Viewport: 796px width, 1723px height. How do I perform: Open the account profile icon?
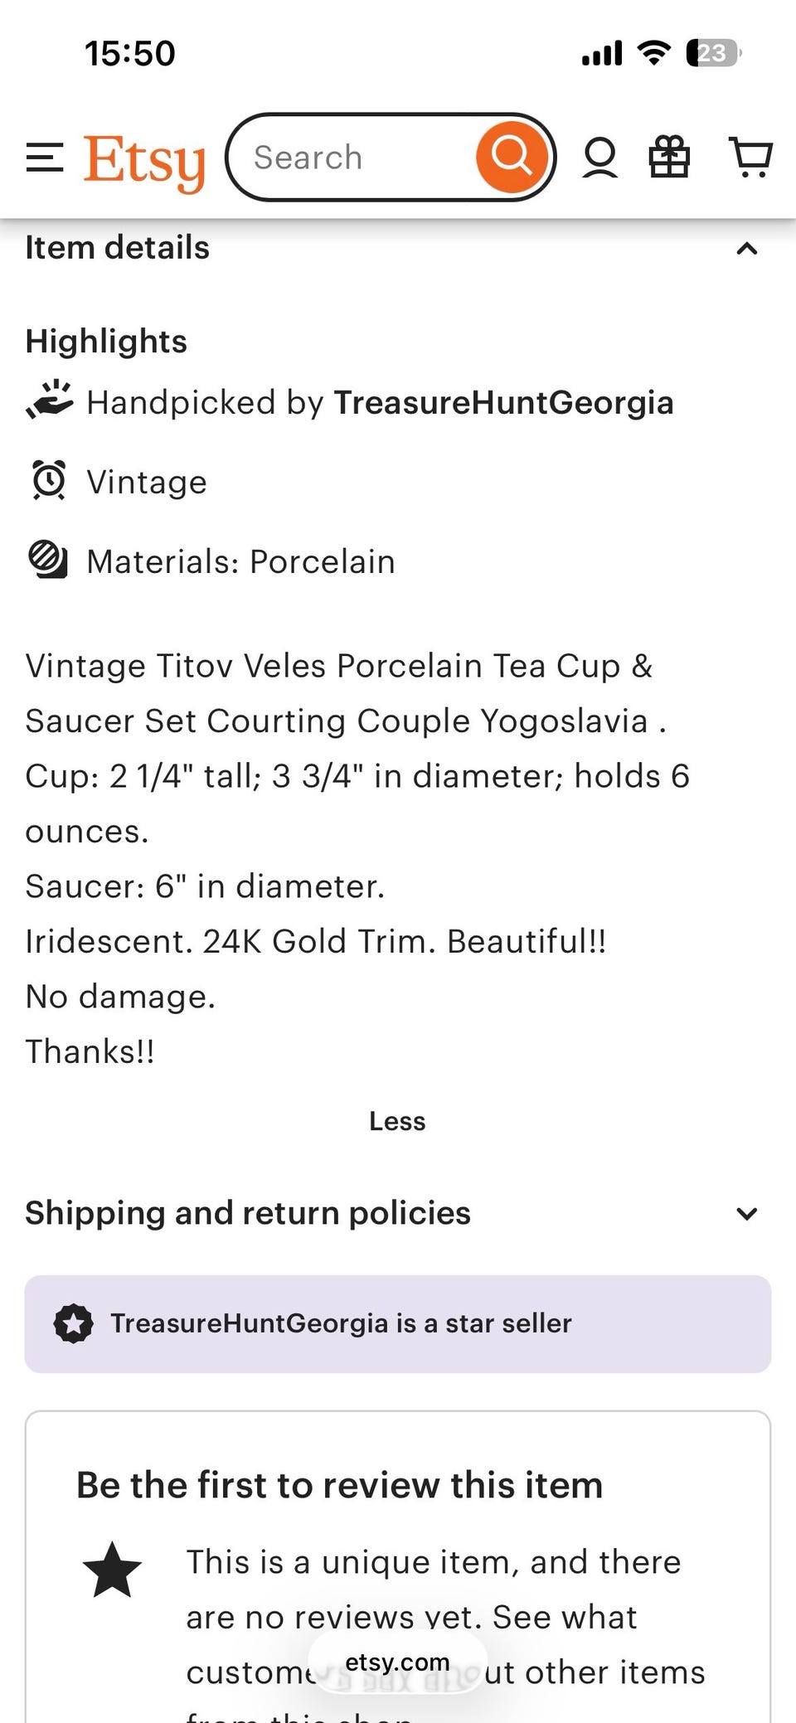click(599, 158)
